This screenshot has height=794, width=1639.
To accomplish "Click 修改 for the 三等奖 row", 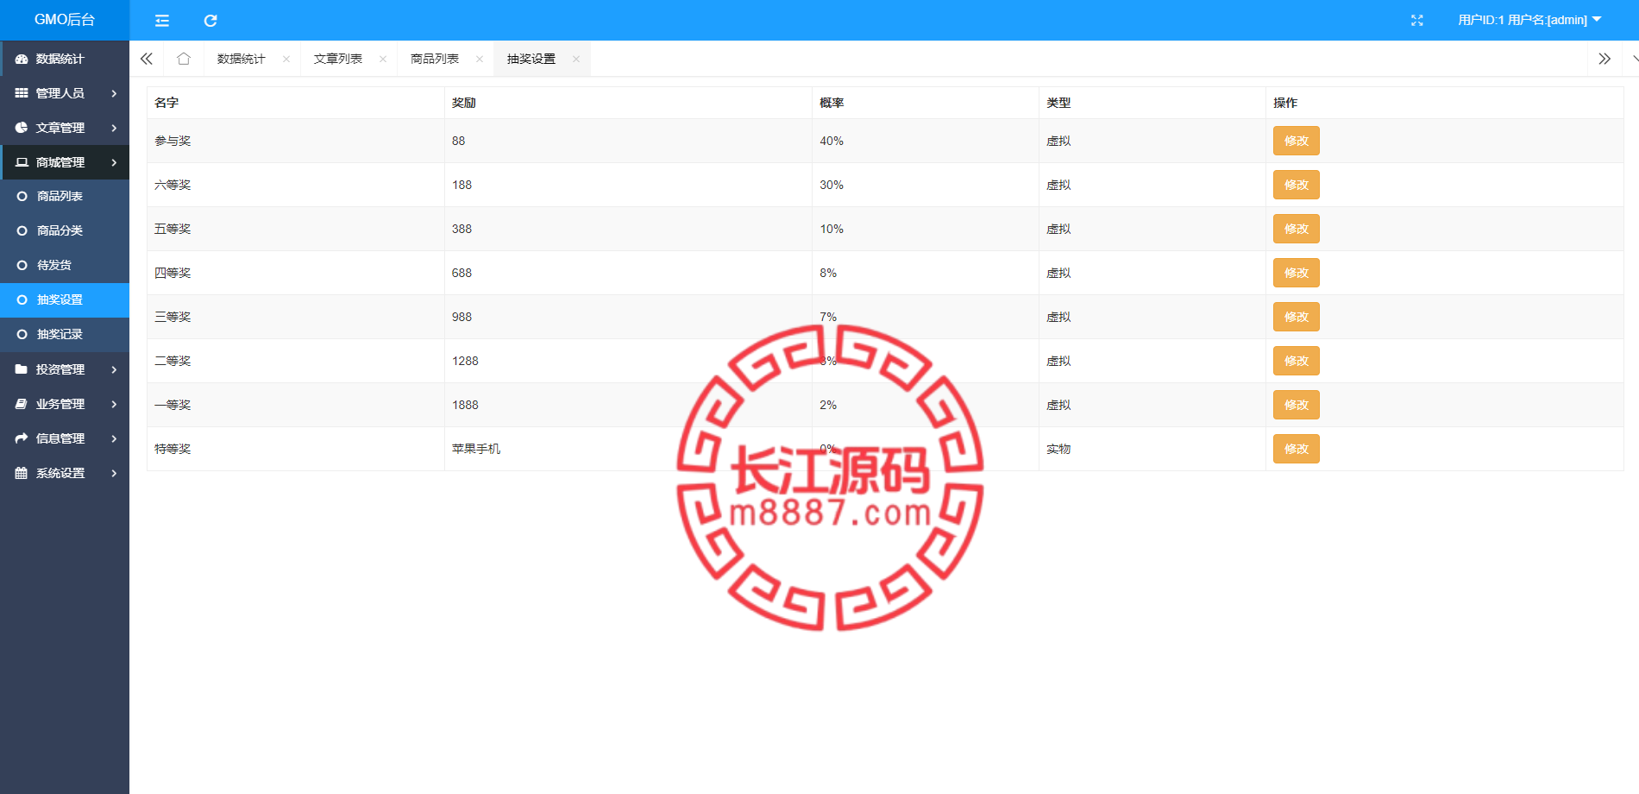I will click(1296, 317).
